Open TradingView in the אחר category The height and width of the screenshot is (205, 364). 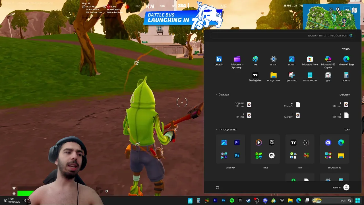coord(293,143)
